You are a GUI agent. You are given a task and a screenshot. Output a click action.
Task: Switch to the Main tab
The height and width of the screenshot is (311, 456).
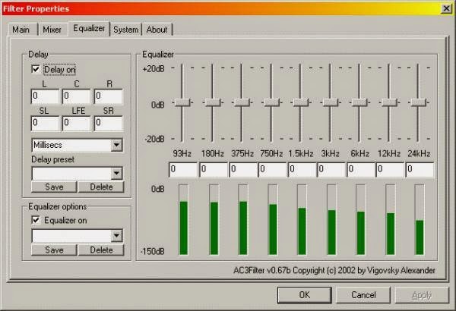21,30
